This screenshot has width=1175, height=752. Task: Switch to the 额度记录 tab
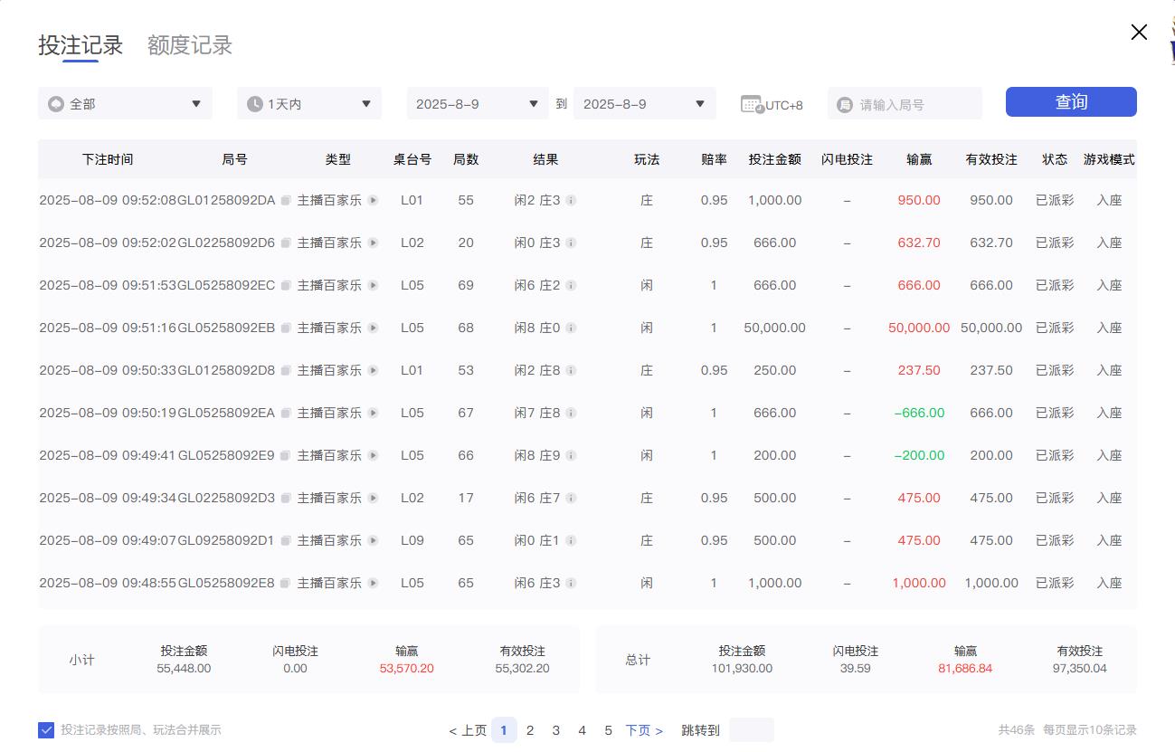(x=189, y=44)
